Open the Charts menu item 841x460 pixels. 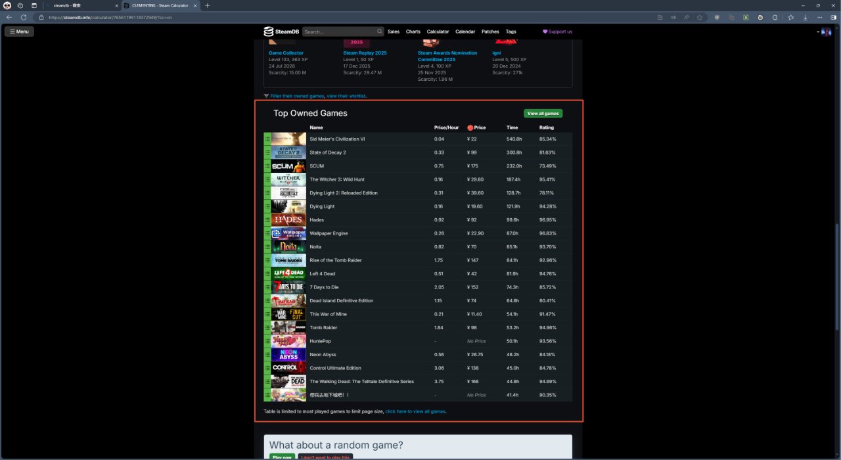click(413, 32)
